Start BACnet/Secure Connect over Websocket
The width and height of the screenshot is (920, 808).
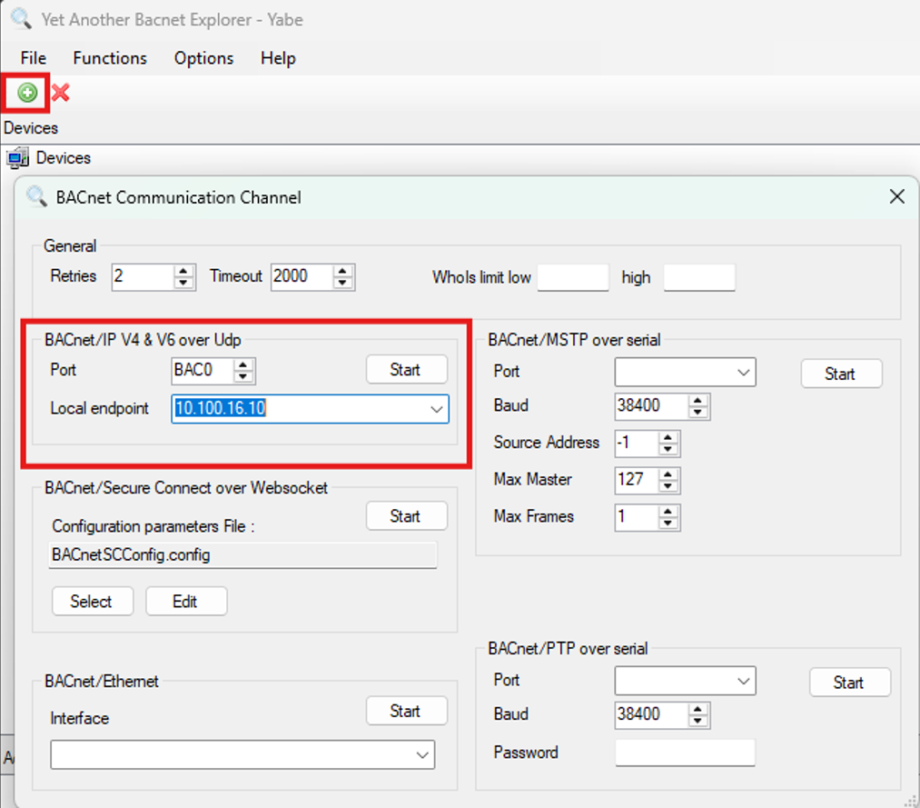(x=406, y=515)
